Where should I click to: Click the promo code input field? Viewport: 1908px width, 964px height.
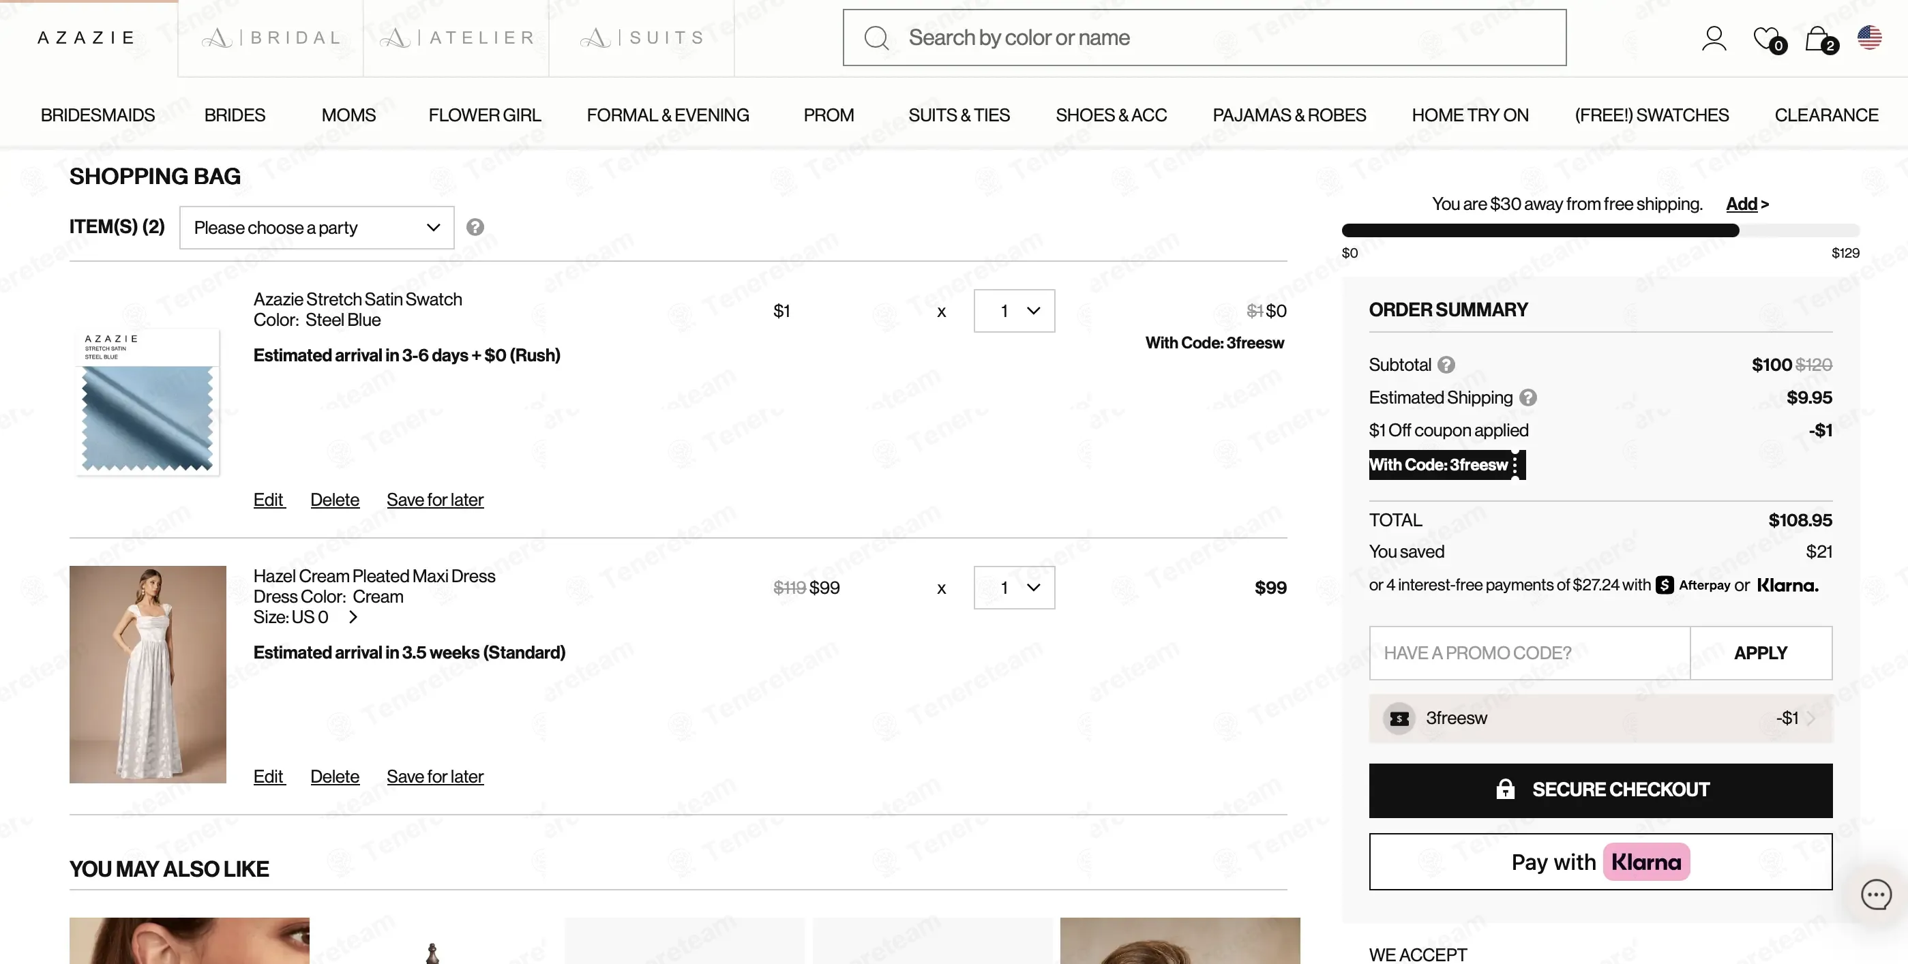1530,653
